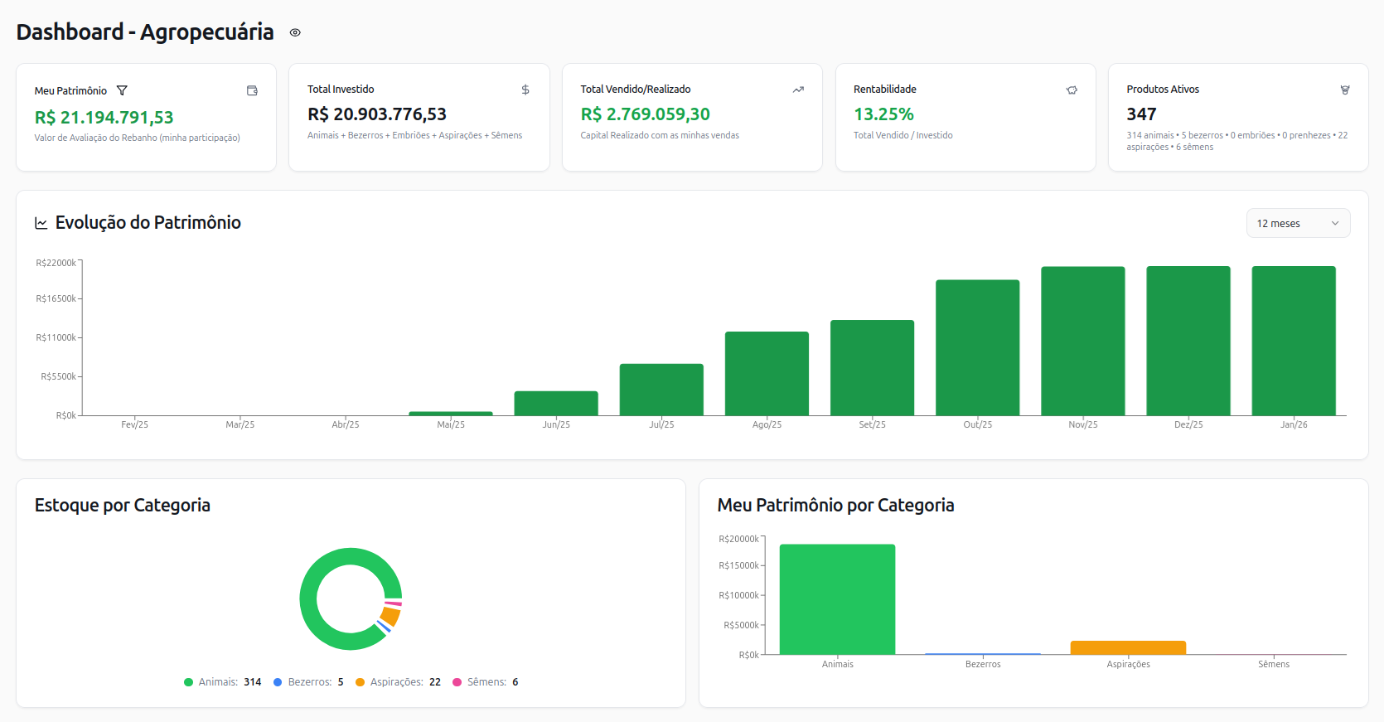Screen dimensions: 1384x722
Task: Select the Jan/26 bar in evolution chart
Action: coord(1293,341)
